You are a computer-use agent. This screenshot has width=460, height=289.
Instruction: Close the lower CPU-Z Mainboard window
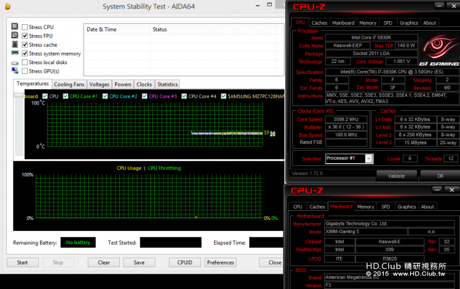(x=452, y=190)
